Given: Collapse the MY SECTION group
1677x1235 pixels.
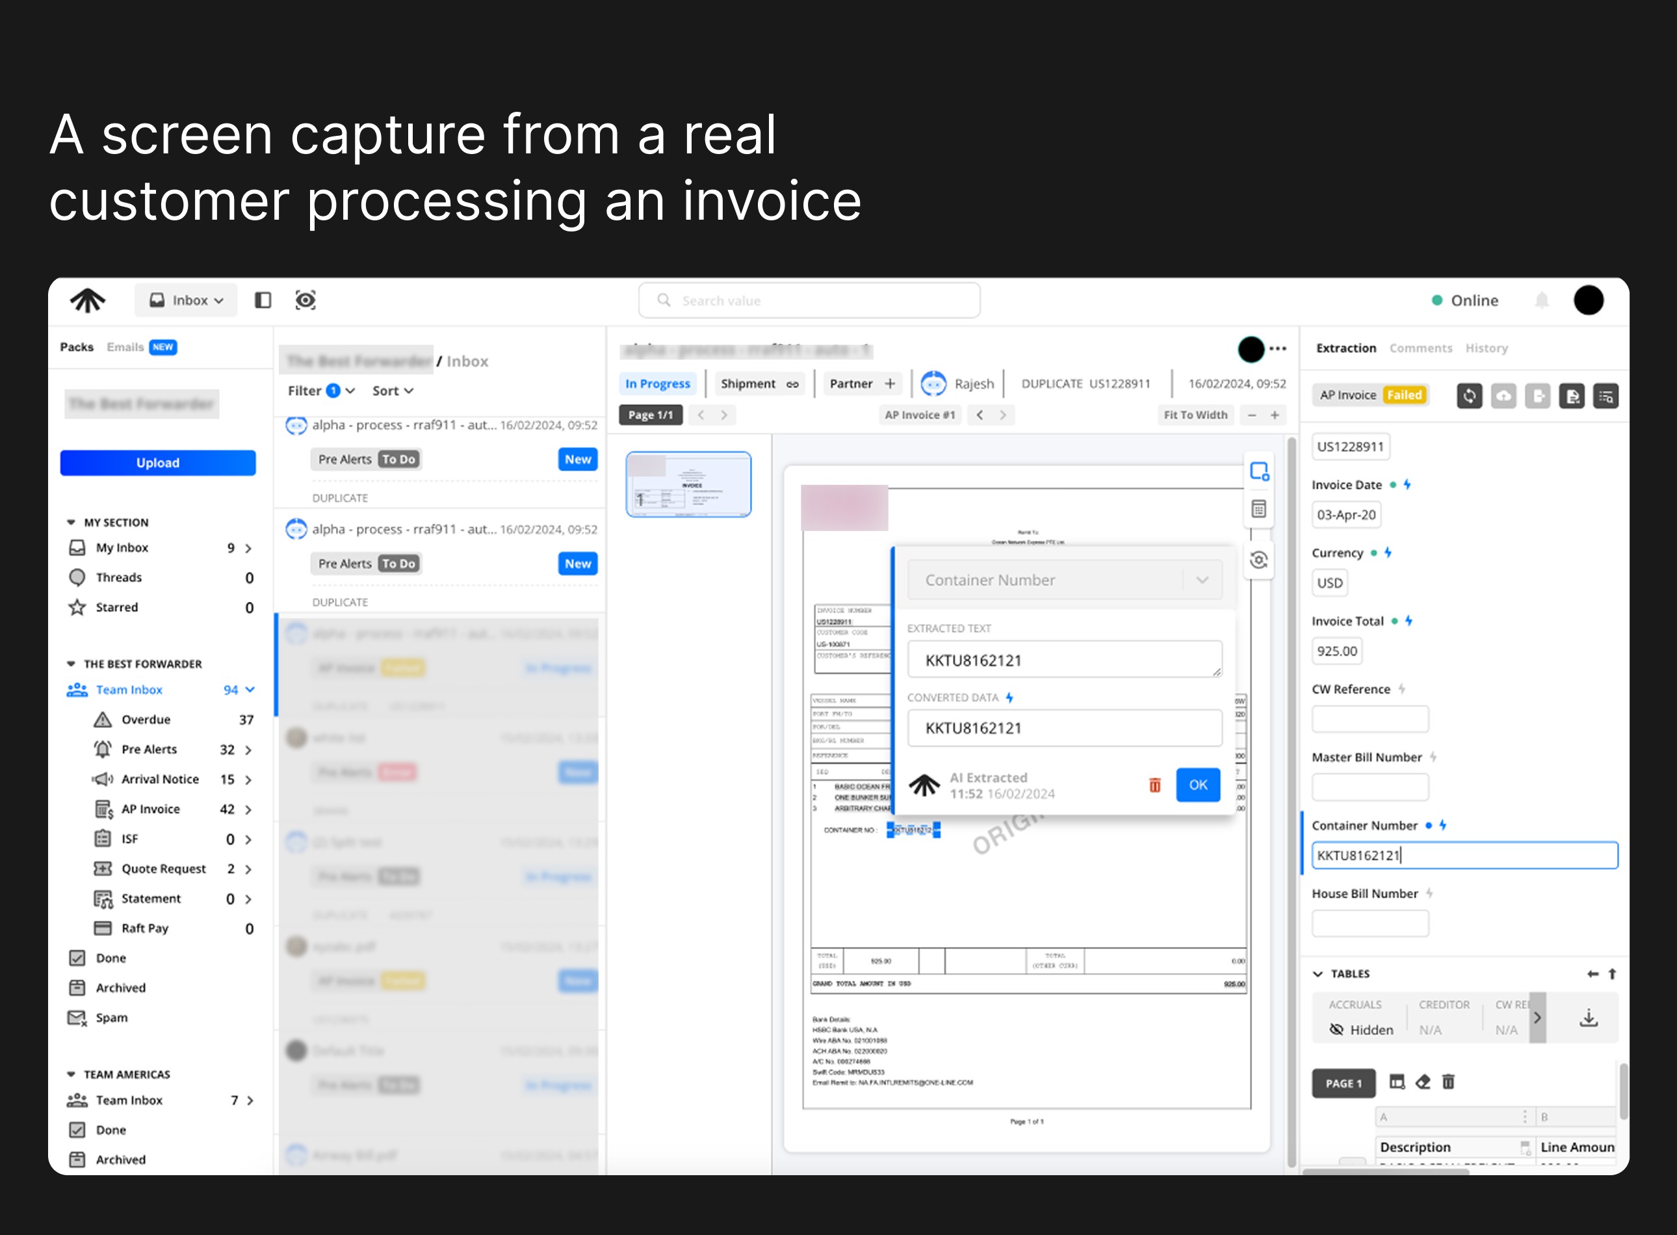Looking at the screenshot, I should coord(71,522).
